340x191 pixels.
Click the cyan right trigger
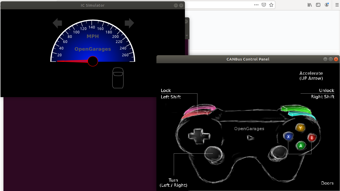click(302, 115)
